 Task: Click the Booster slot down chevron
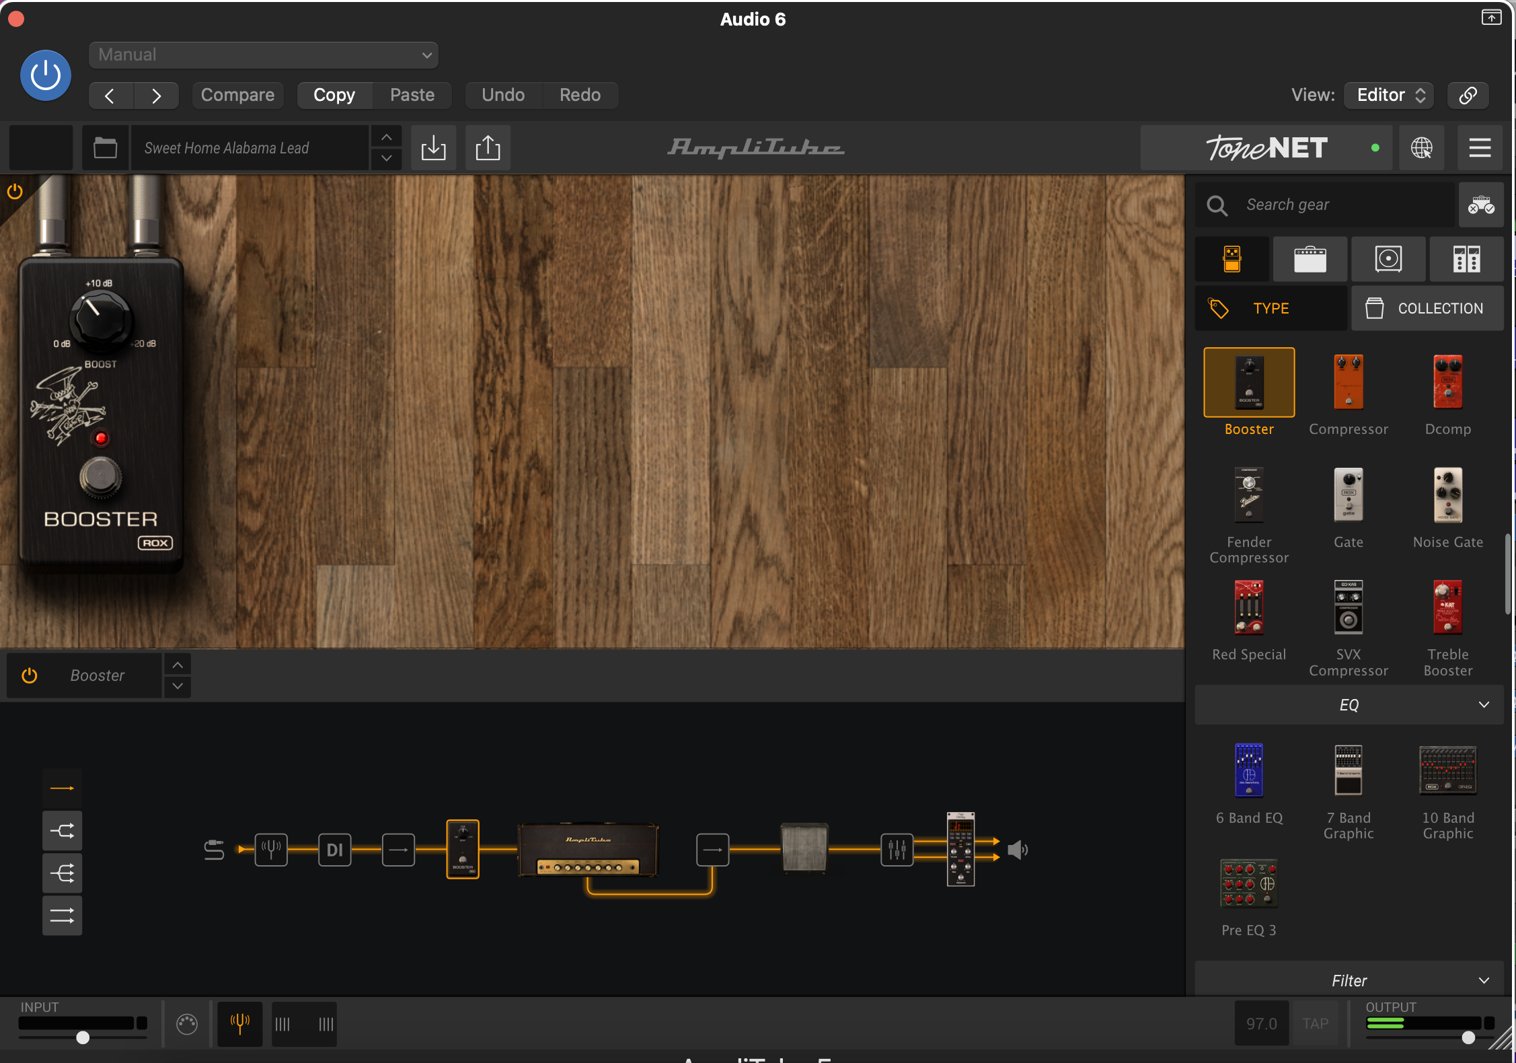178,686
